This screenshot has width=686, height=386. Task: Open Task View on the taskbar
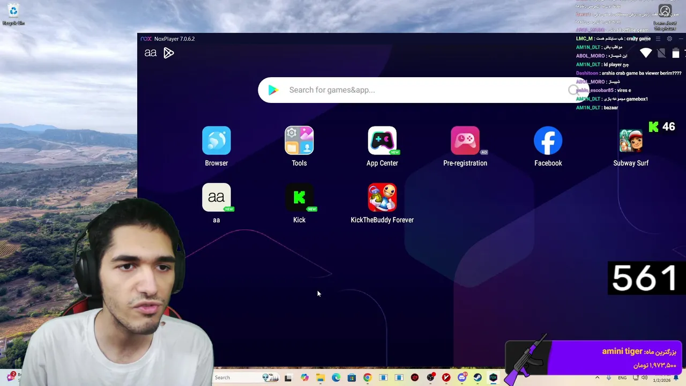pos(288,377)
